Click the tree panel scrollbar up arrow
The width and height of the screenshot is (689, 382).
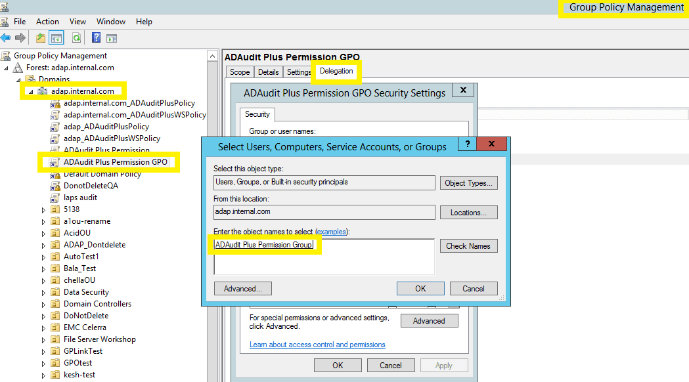click(212, 55)
